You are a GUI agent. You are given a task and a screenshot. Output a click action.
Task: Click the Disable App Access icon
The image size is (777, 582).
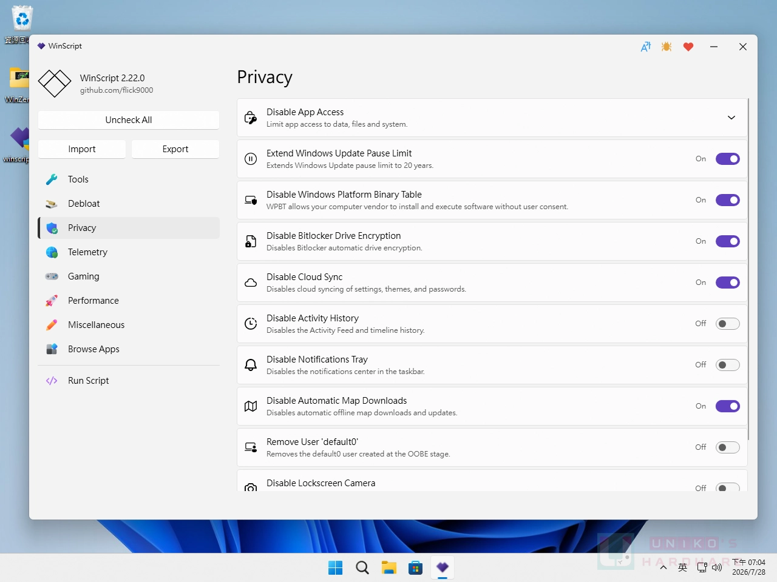coord(251,118)
